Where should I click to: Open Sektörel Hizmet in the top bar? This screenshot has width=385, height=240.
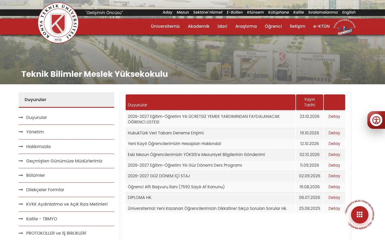coord(208,12)
